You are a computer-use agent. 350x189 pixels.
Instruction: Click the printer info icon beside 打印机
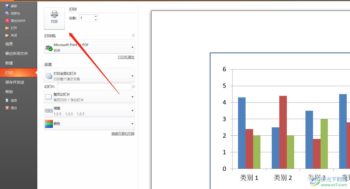(x=133, y=35)
